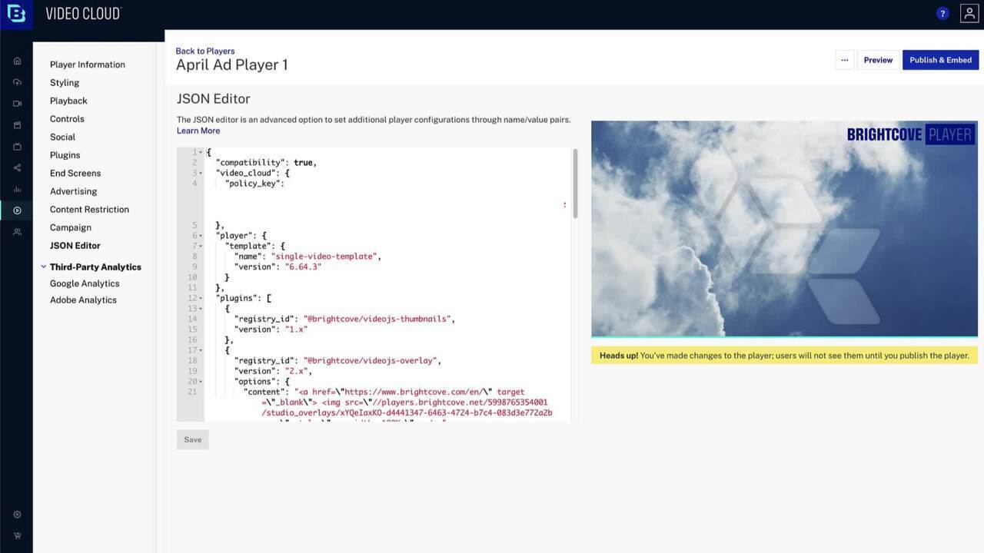Viewport: 984px width, 553px height.
Task: Click the "policy_key" line in the editor
Action: tap(254, 184)
